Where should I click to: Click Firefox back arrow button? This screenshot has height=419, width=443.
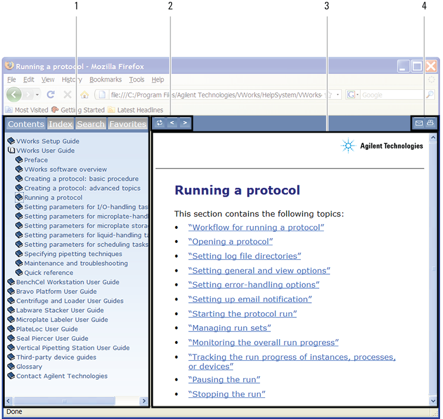point(14,94)
